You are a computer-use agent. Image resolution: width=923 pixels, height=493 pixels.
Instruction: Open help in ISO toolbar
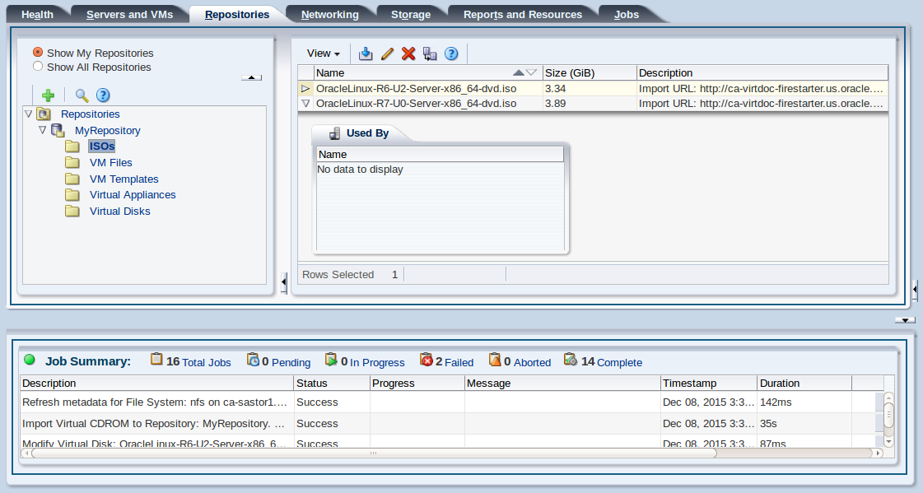click(x=451, y=53)
